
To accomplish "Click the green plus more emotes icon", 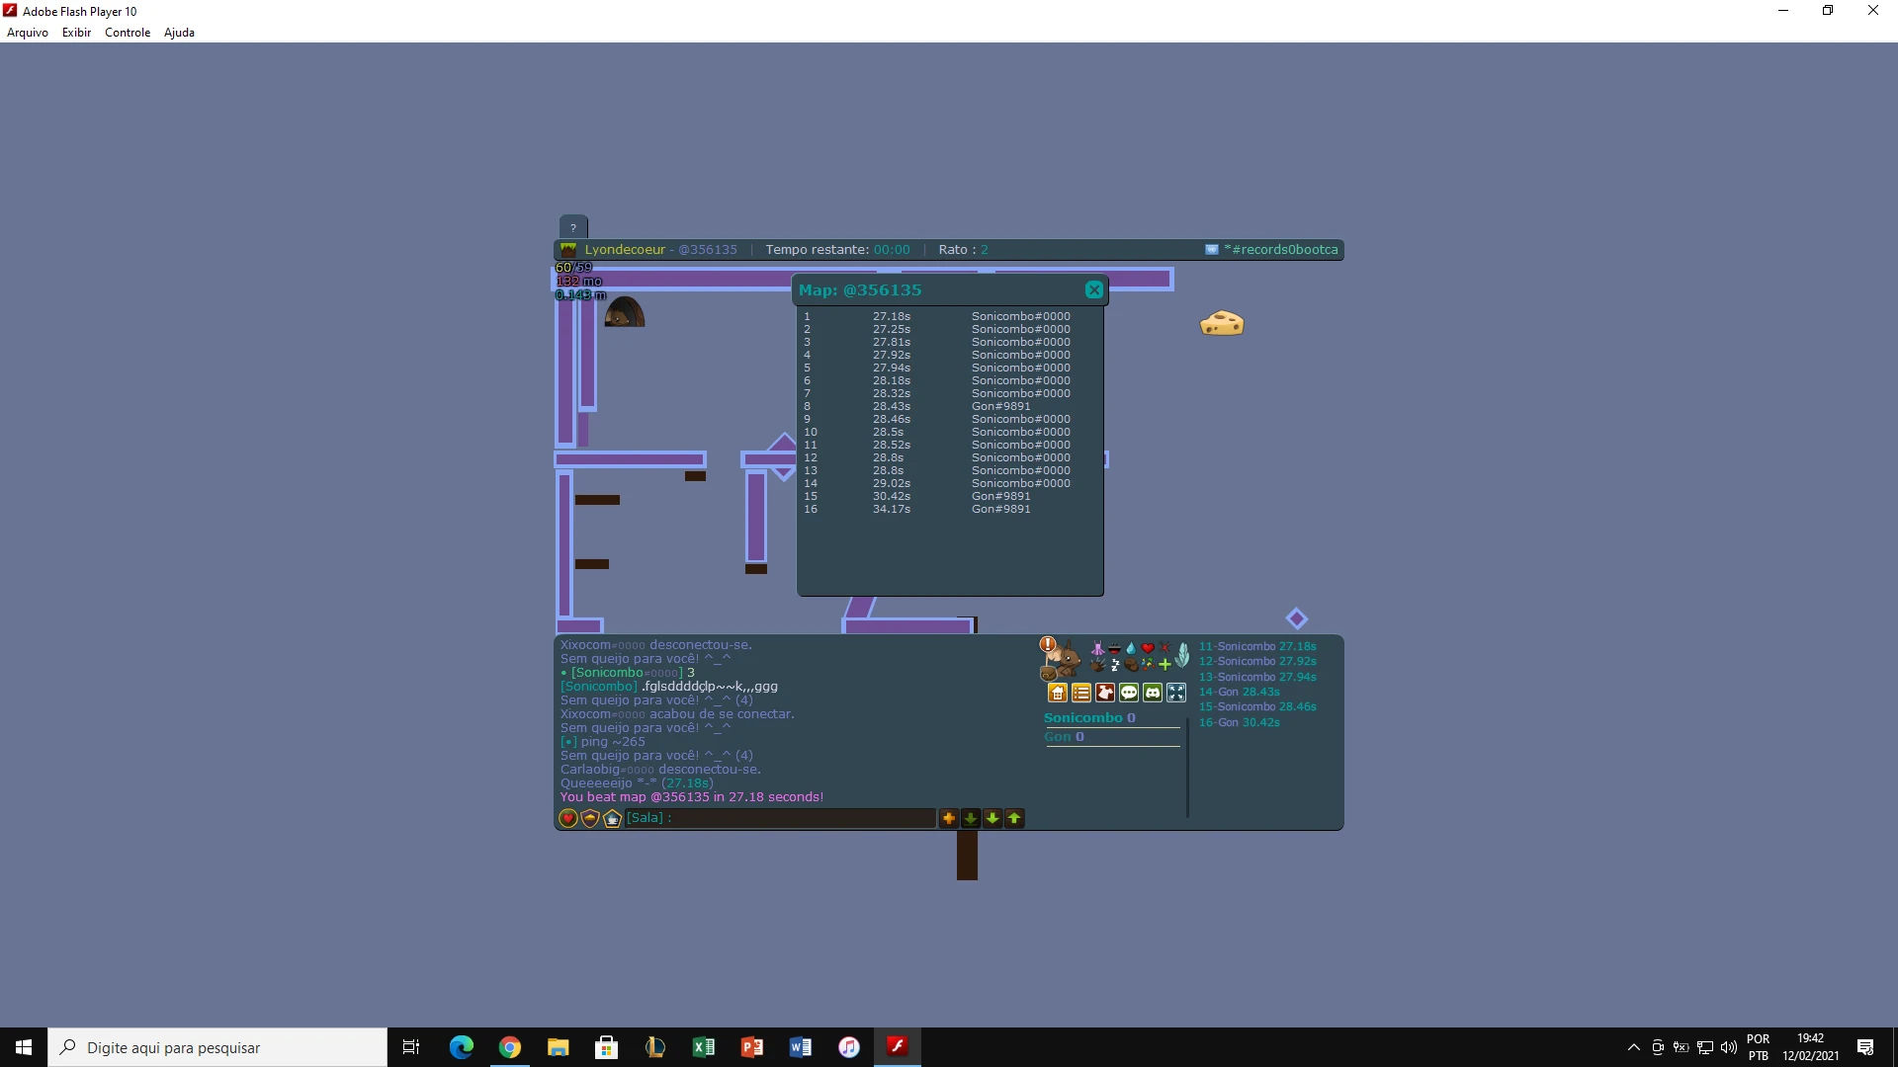I will [x=1165, y=665].
